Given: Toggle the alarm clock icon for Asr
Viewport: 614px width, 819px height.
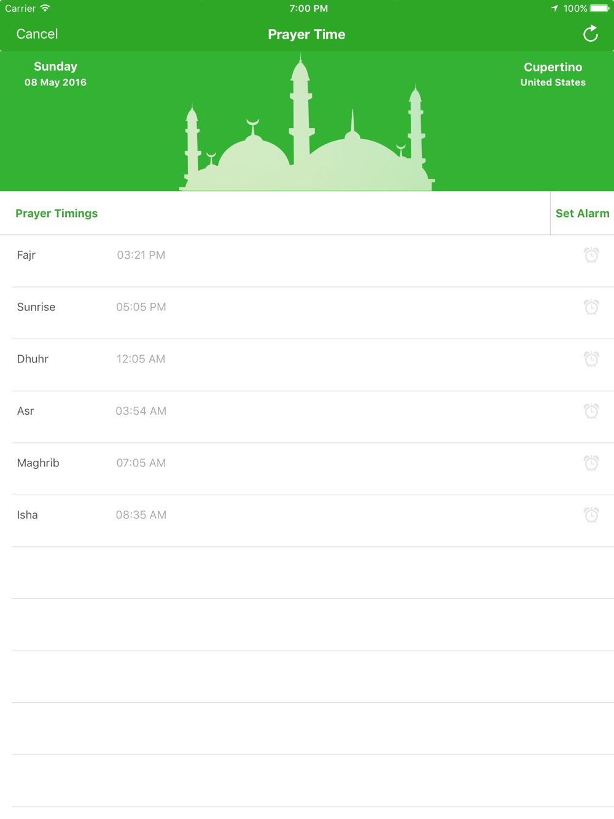Looking at the screenshot, I should (591, 410).
